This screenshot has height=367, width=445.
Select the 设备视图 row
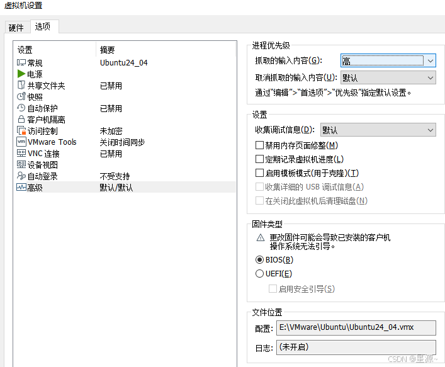tap(125, 165)
